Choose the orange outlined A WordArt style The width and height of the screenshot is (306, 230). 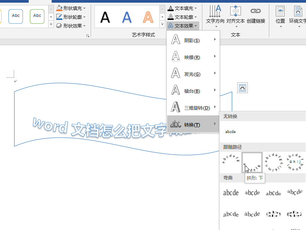pyautogui.click(x=148, y=17)
